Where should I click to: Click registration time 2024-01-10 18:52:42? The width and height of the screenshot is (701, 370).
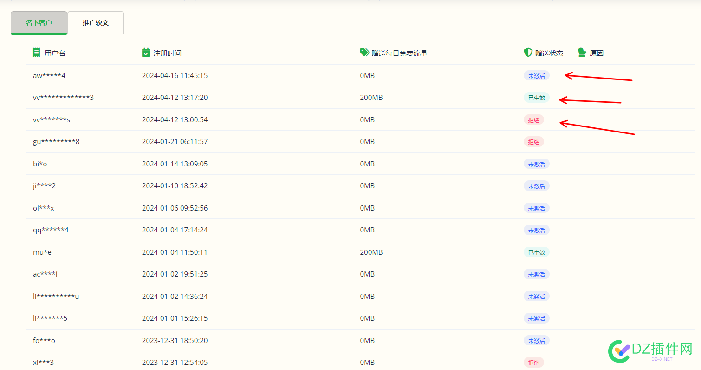coord(175,186)
